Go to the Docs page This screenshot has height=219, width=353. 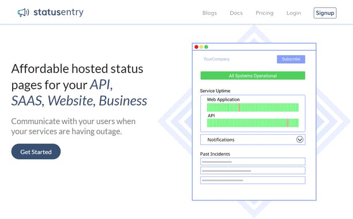tap(236, 13)
